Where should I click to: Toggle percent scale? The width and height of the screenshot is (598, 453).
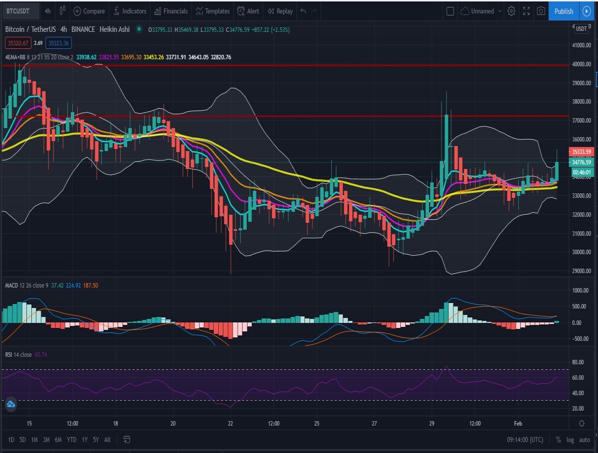click(x=559, y=440)
